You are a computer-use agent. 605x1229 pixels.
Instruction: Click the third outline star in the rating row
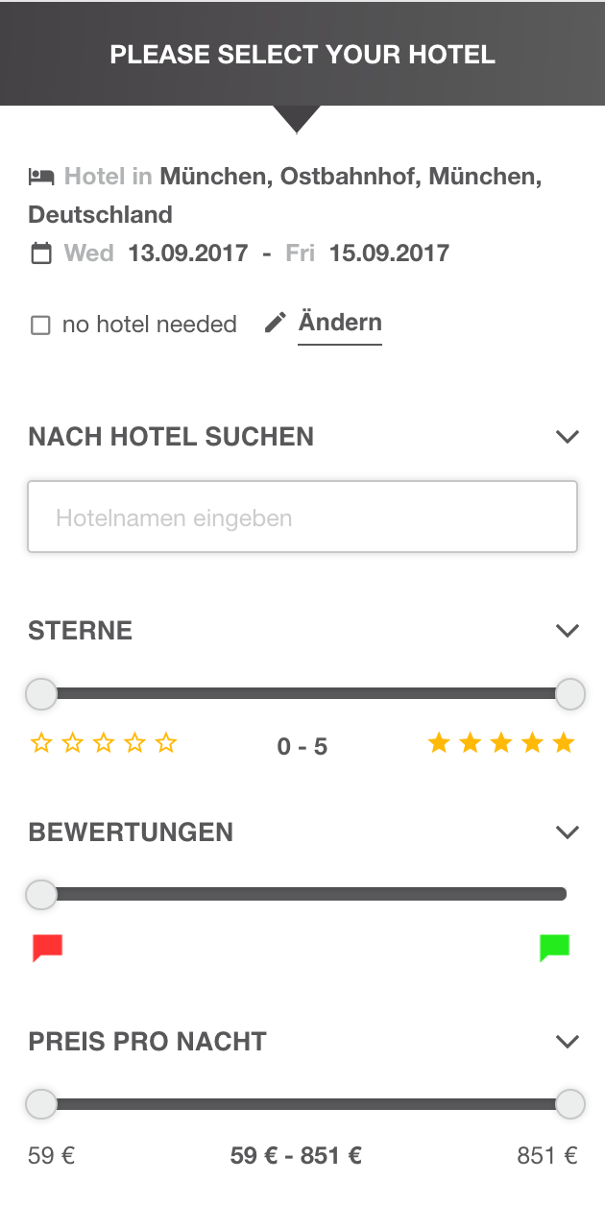click(x=104, y=742)
